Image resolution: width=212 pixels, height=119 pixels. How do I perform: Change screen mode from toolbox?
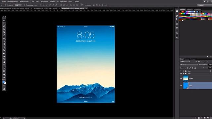[x=4, y=89]
